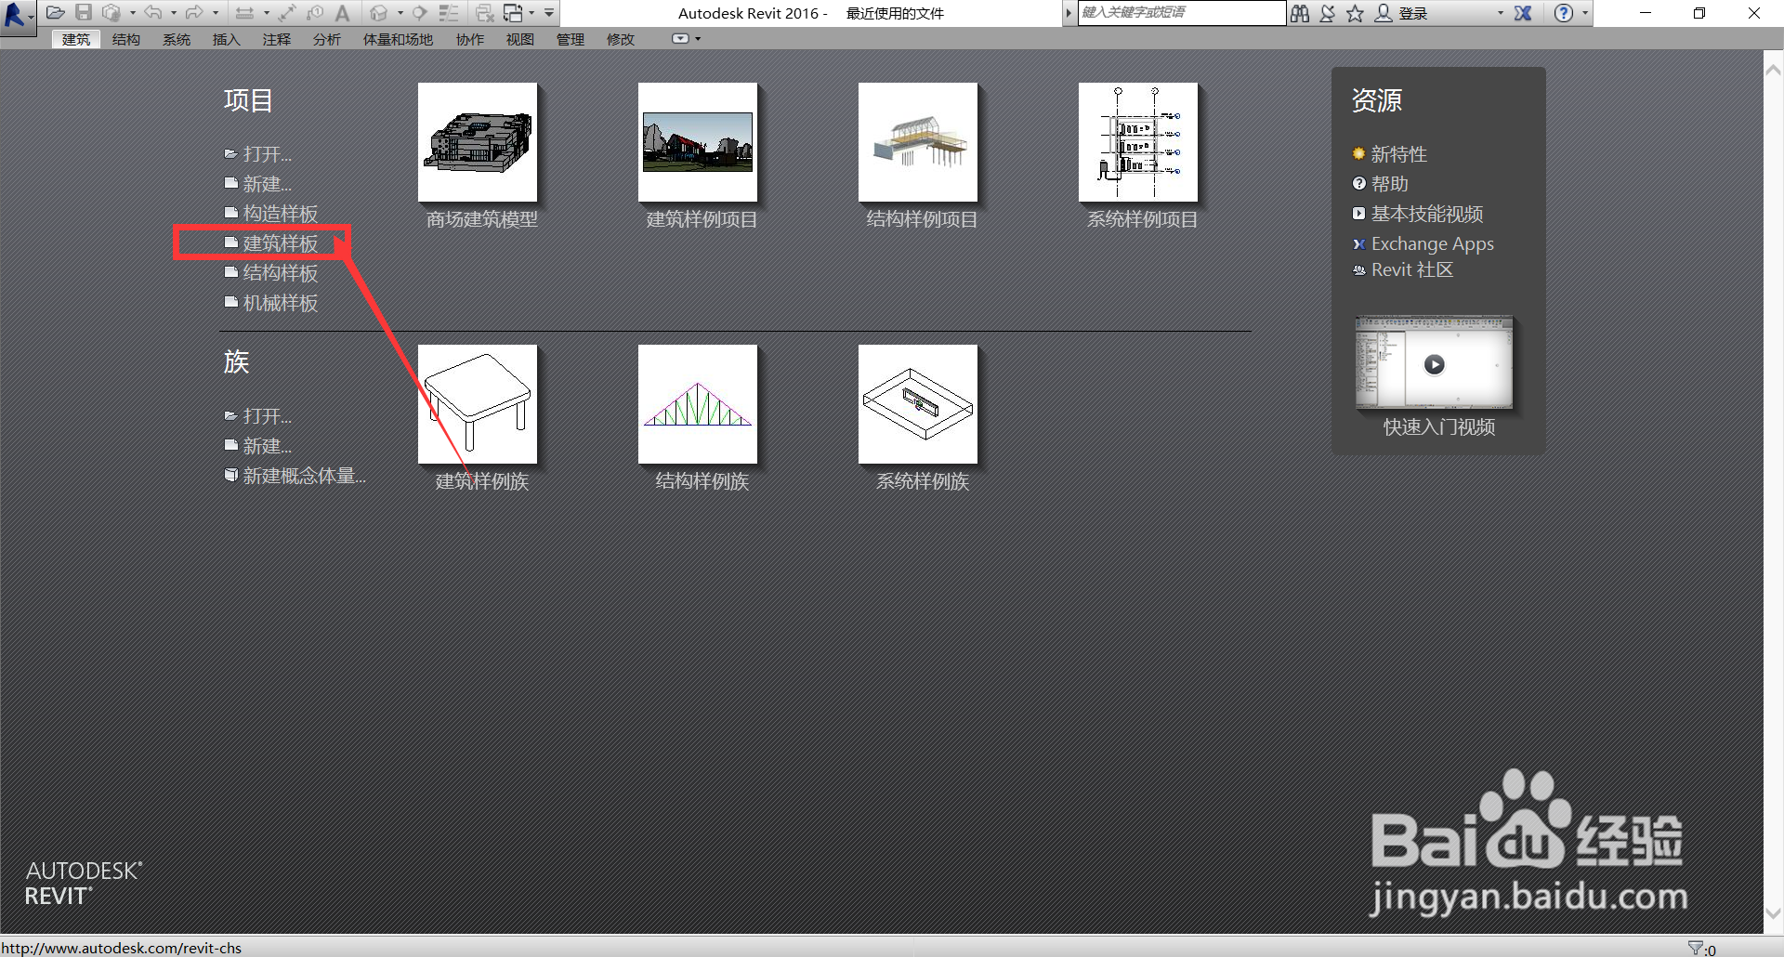Click the Undo arrow icon
This screenshot has height=957, width=1784.
tap(153, 13)
